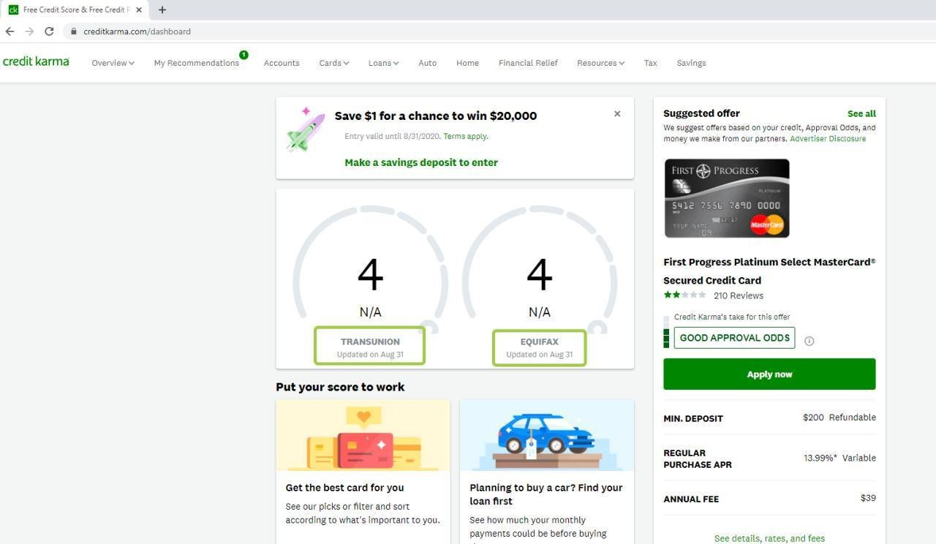Expand the Resources dropdown menu
The image size is (936, 544).
(x=600, y=63)
